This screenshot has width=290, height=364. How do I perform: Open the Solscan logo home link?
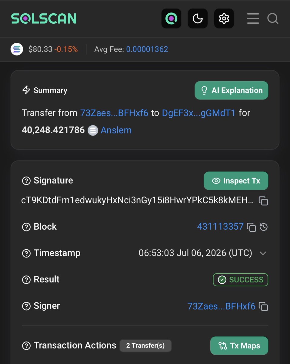[44, 19]
